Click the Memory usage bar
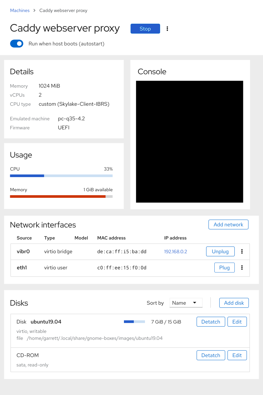The height and width of the screenshot is (395, 263). click(x=61, y=196)
